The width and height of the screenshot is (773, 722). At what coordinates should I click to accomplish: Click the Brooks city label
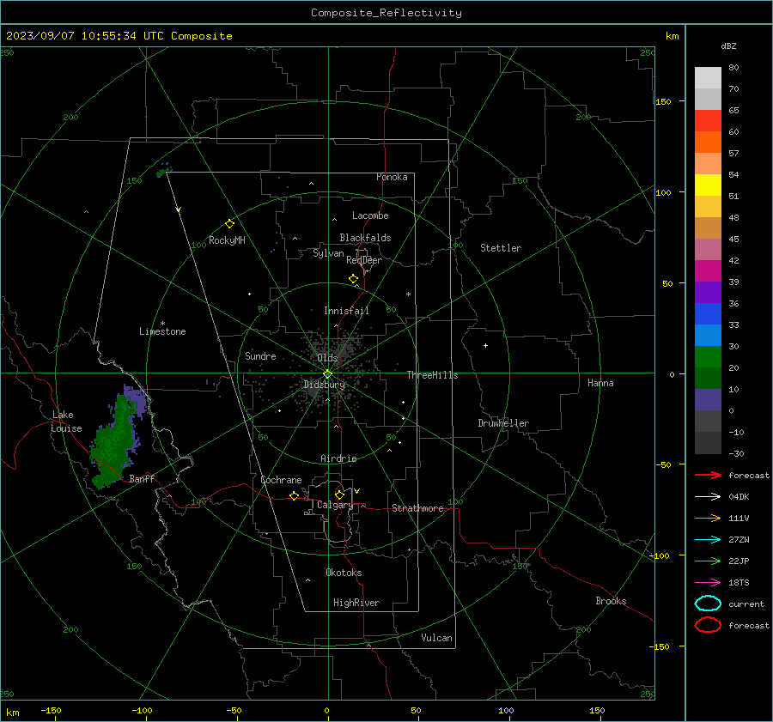[x=611, y=601]
